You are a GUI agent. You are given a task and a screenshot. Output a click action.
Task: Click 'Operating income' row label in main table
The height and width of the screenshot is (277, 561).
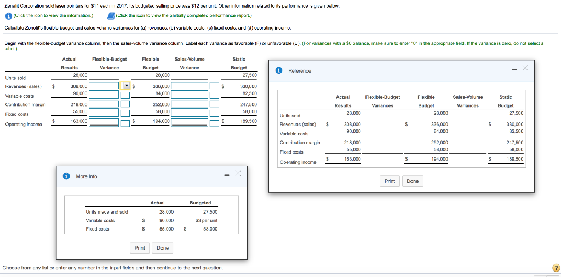(x=23, y=125)
